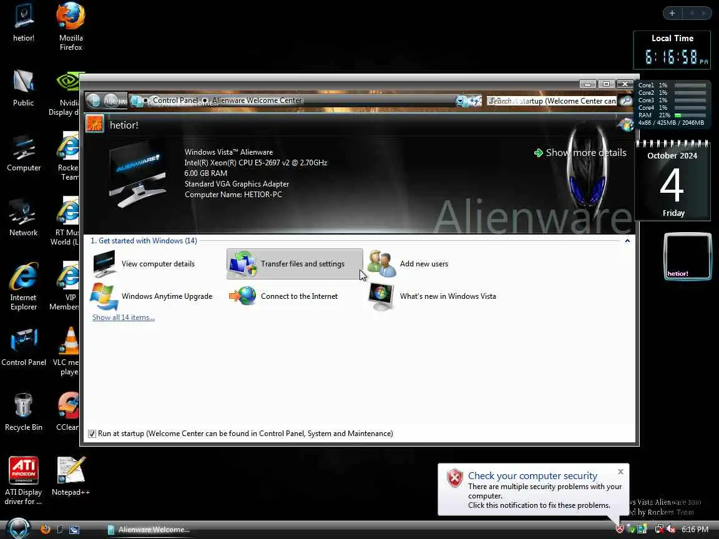Click Alienware Welcome Center breadcrumb item
719x539 pixels.
[257, 100]
